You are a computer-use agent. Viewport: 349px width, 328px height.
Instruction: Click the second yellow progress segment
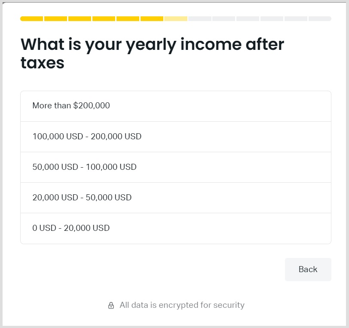tap(56, 19)
